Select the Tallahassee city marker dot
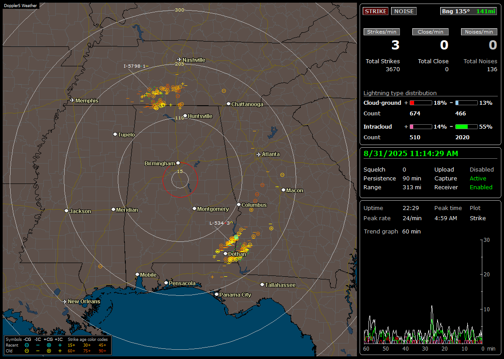 pyautogui.click(x=262, y=285)
